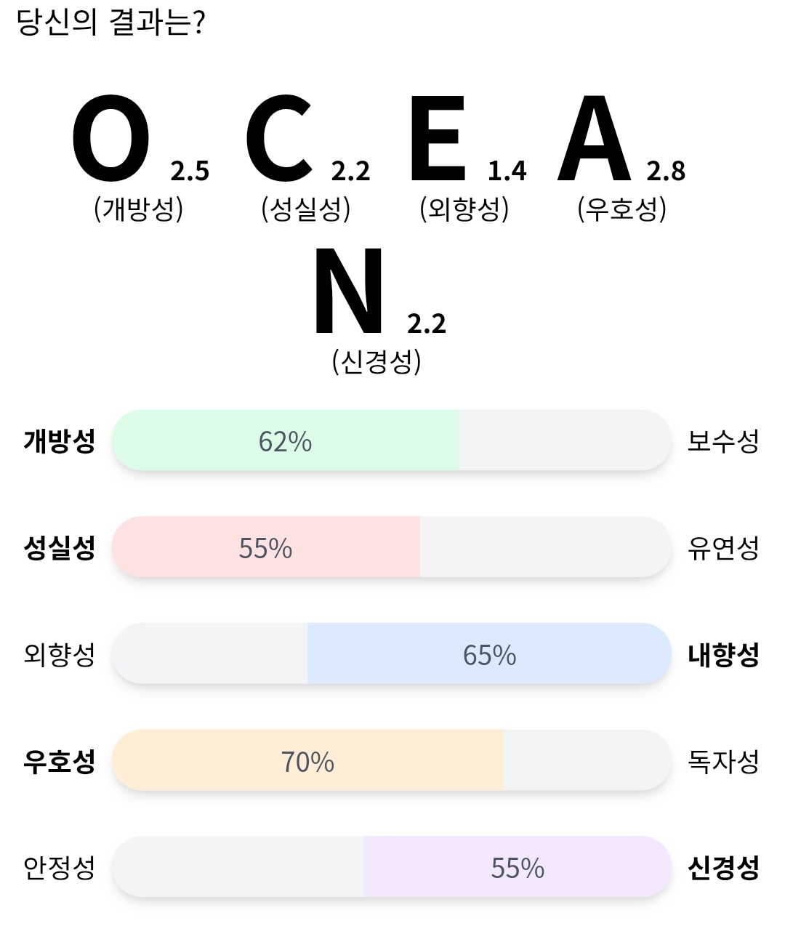Click the 독자성 label on the right
Image resolution: width=785 pixels, height=934 pixels.
point(723,762)
